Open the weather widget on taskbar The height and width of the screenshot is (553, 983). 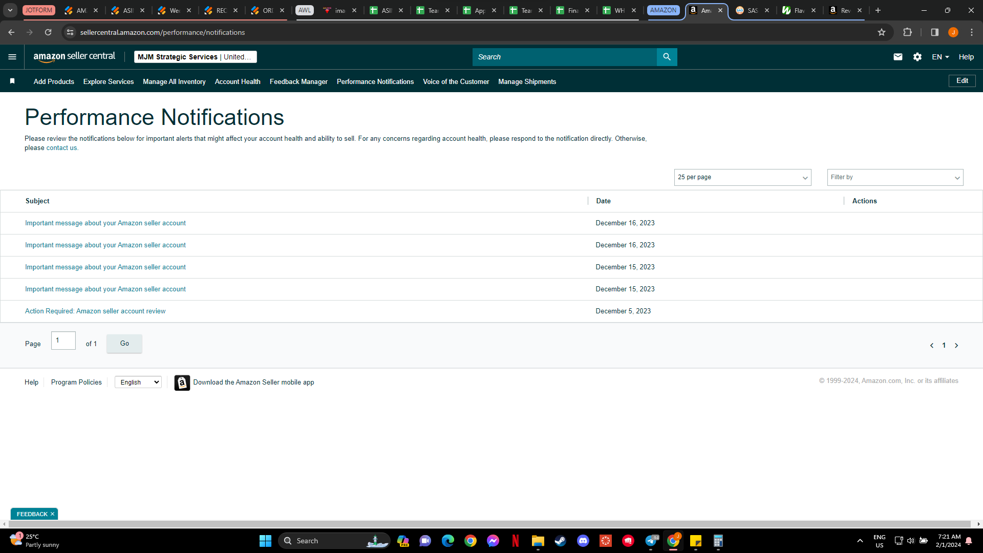(x=34, y=541)
